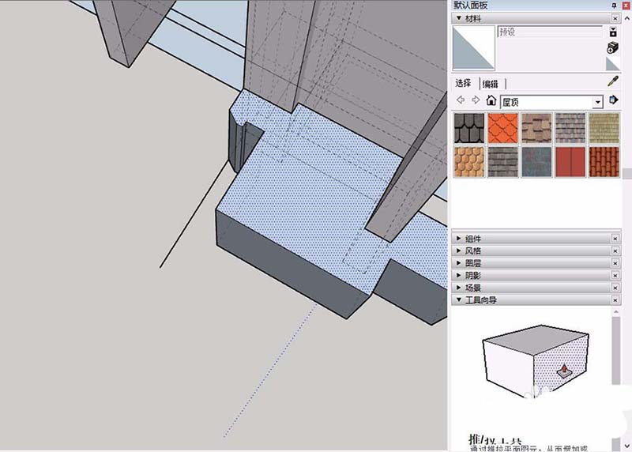This screenshot has width=632, height=452.
Task: Pin the 默认面板 tray
Action: coord(615,6)
